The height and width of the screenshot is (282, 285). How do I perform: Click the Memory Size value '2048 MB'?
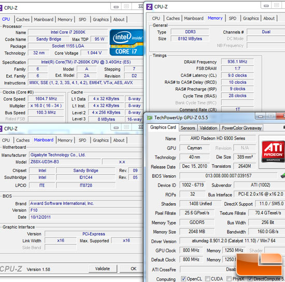tap(197, 232)
